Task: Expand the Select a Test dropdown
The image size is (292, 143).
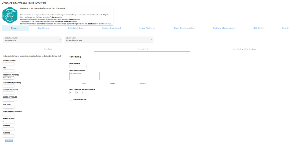Action: coord(109,39)
